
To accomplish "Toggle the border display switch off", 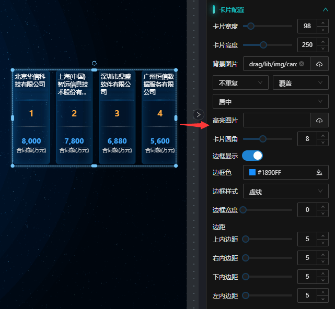I will point(252,156).
